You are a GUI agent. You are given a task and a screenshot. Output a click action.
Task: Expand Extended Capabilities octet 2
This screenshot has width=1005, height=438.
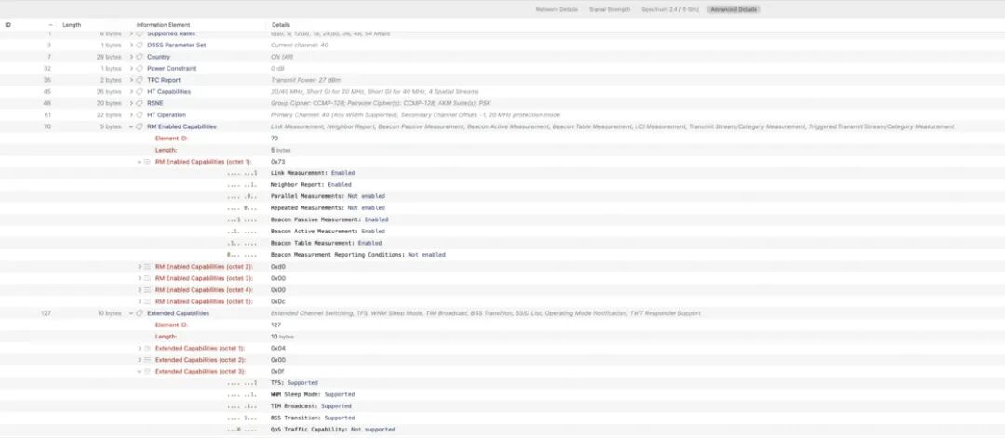(139, 360)
